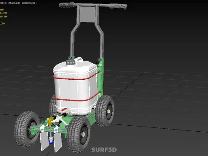Select the gray panel below the handlebar

pos(88,14)
